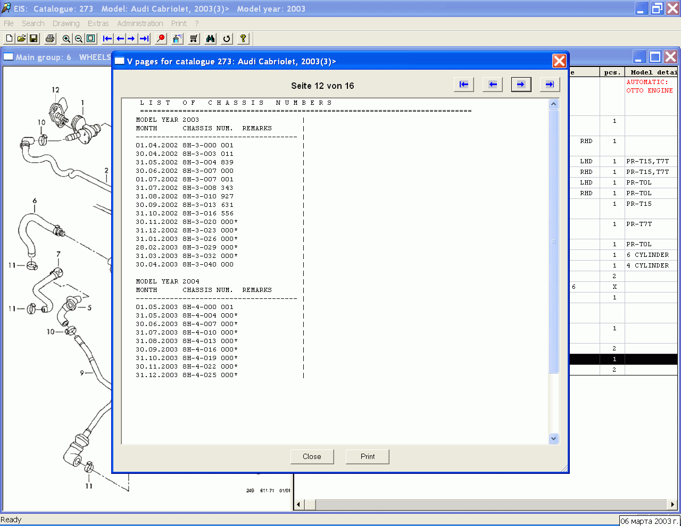Image resolution: width=681 pixels, height=526 pixels.
Task: Close the V pages dialog with red X
Action: click(x=559, y=61)
